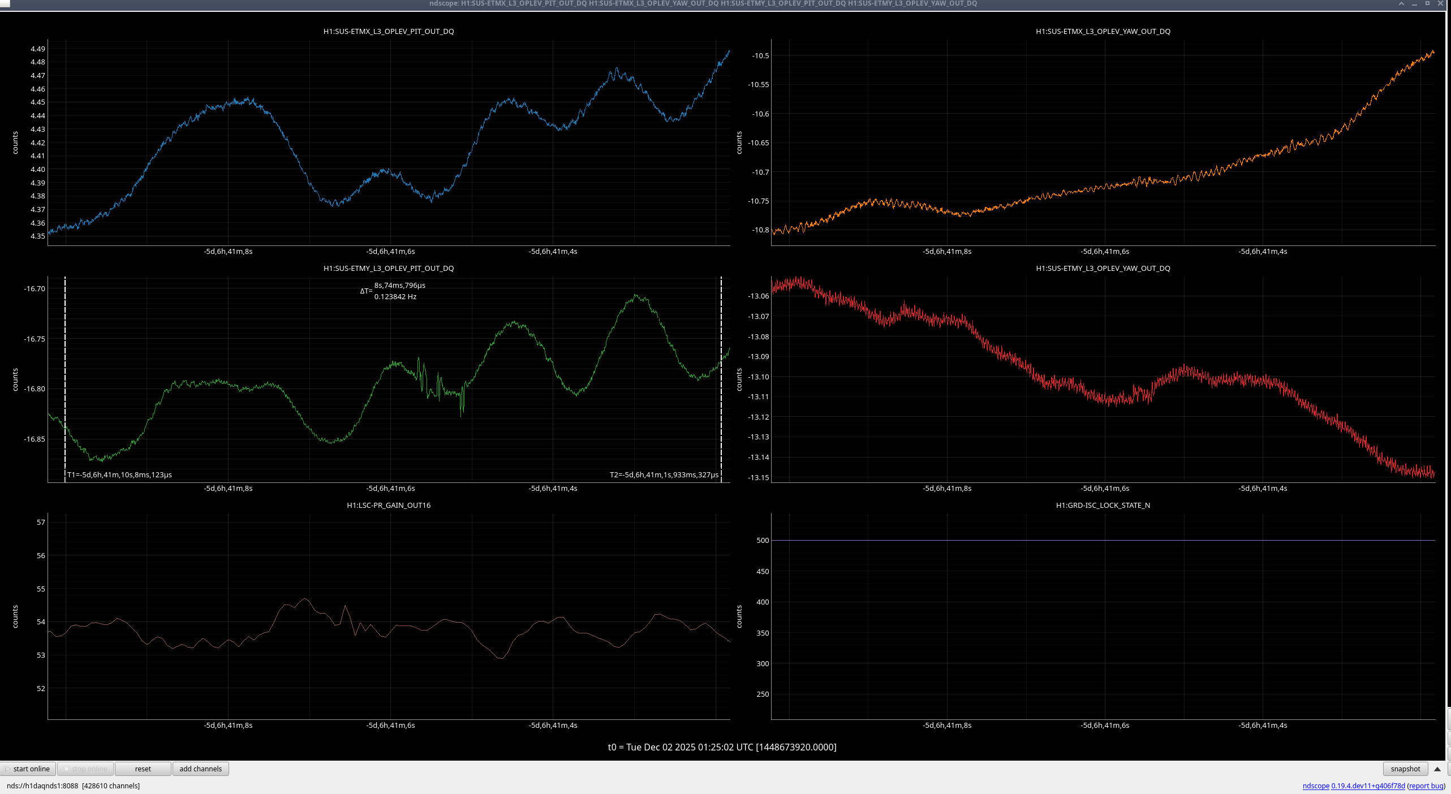Select the H1:SUS-ETMX_L3_OPLEV_PIT_OUT_DQ plot title

[x=389, y=32]
